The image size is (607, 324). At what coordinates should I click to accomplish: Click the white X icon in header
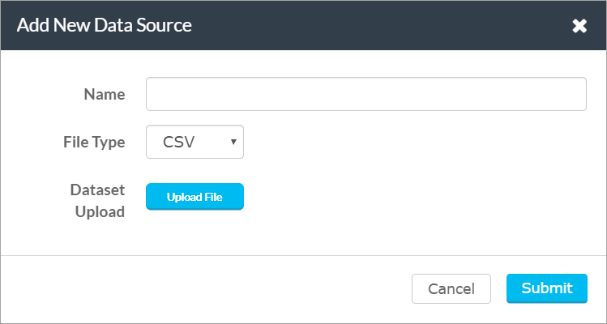point(579,26)
